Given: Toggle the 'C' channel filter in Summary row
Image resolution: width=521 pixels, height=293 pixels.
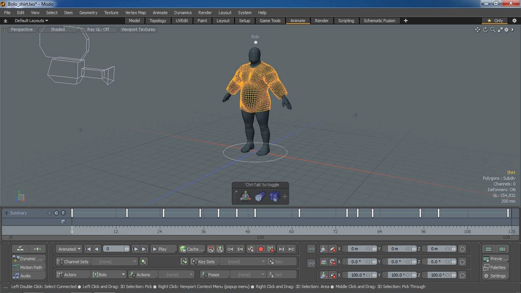Looking at the screenshot, I should pos(56,213).
